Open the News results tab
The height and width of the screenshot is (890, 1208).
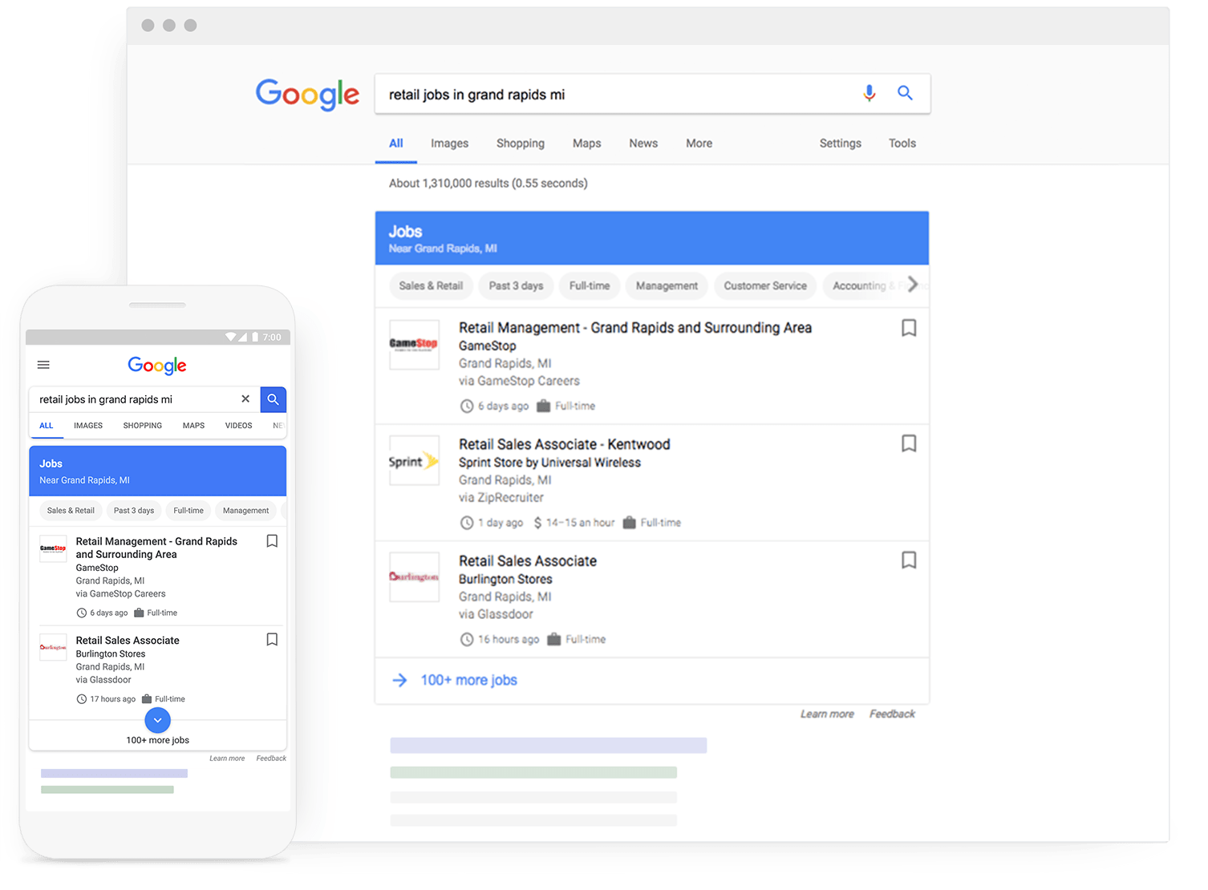(x=643, y=143)
